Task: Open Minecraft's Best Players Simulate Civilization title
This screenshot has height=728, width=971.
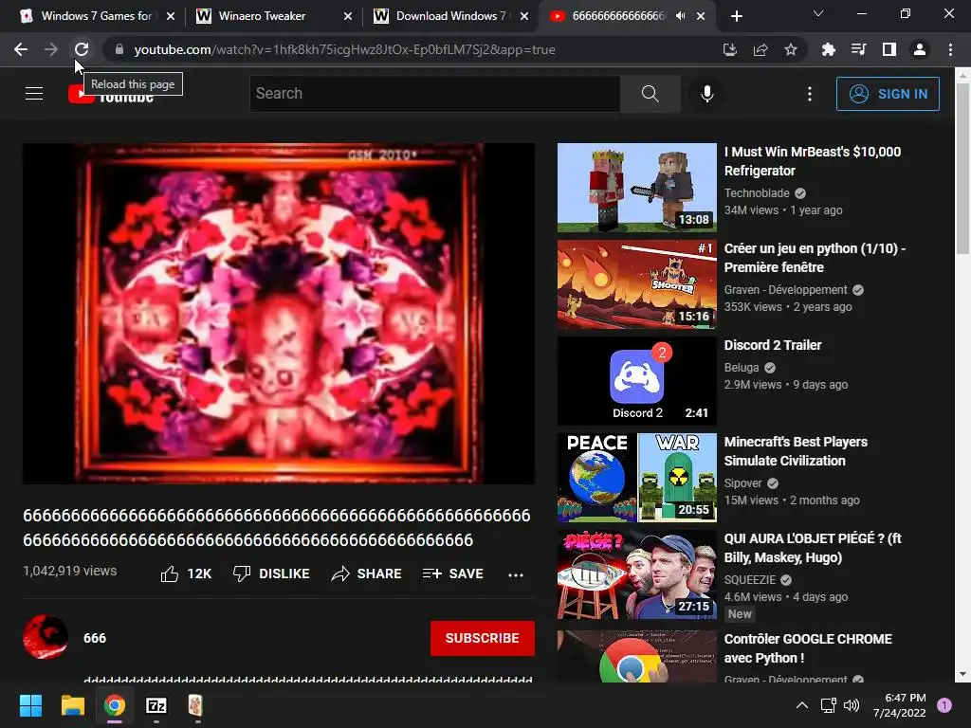Action: coord(796,451)
